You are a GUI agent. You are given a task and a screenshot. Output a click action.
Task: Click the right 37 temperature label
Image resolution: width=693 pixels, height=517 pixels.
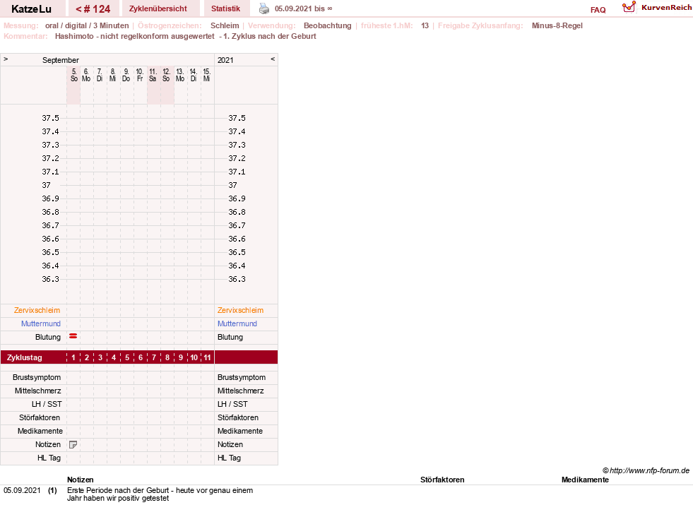(x=232, y=185)
